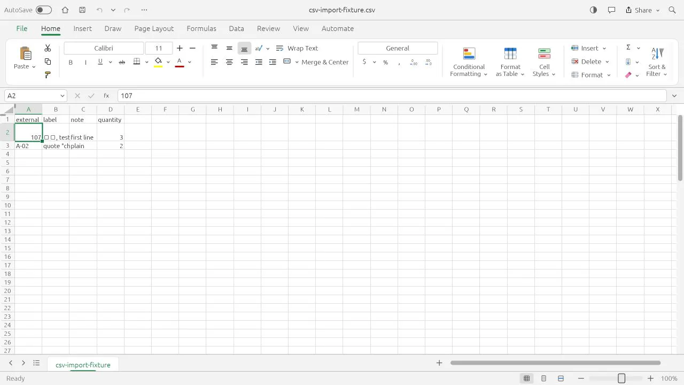Apply currency dollar format

point(364,62)
